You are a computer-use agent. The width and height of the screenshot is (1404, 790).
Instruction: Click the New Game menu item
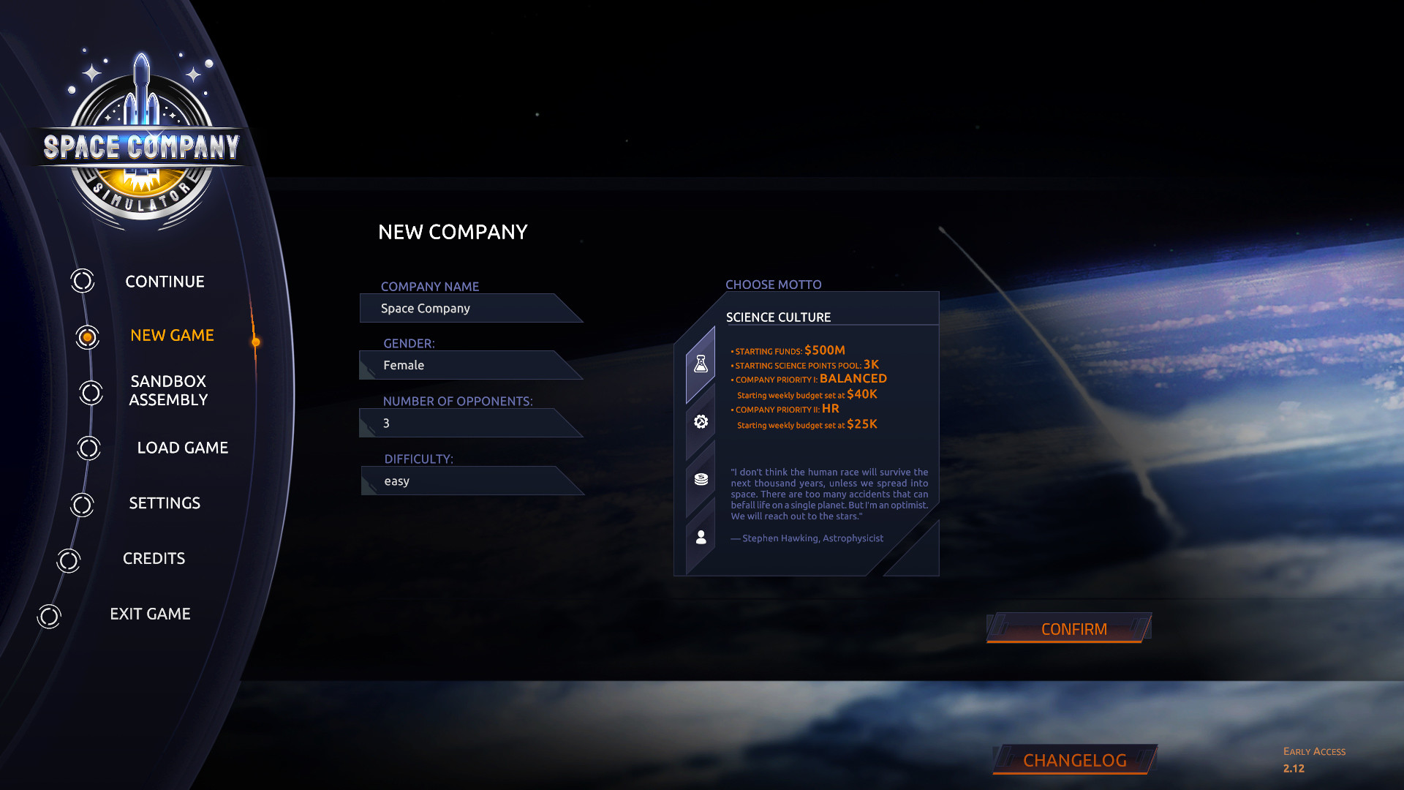[x=172, y=335]
